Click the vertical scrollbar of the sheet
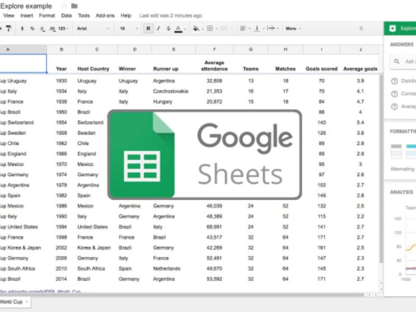Viewport: 416px width, 312px height. [381, 168]
